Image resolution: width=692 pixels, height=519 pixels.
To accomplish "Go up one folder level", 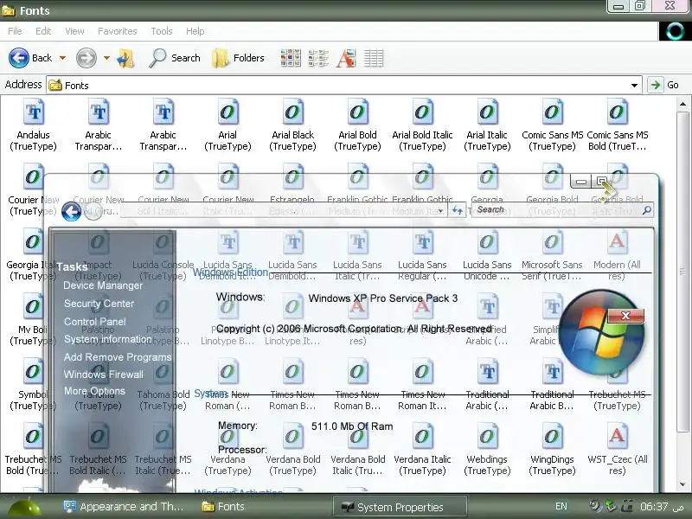I will click(x=125, y=58).
